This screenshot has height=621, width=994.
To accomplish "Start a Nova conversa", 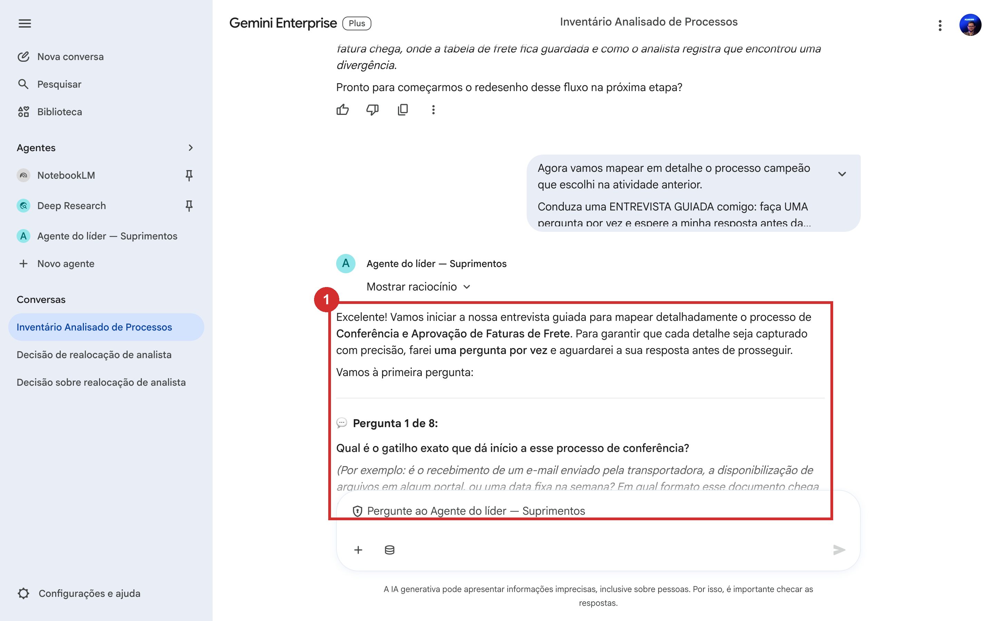I will click(60, 57).
